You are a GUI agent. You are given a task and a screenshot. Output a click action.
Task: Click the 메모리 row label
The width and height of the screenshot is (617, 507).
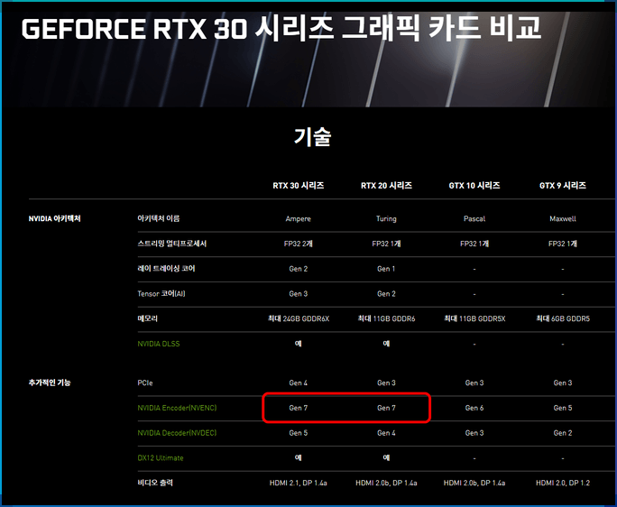tap(148, 318)
